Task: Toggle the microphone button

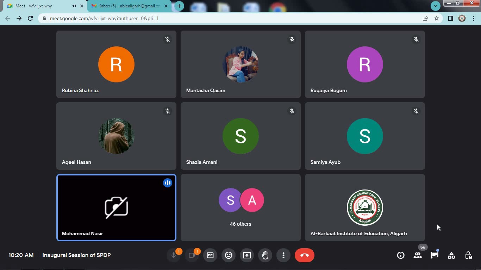Action: tap(174, 255)
